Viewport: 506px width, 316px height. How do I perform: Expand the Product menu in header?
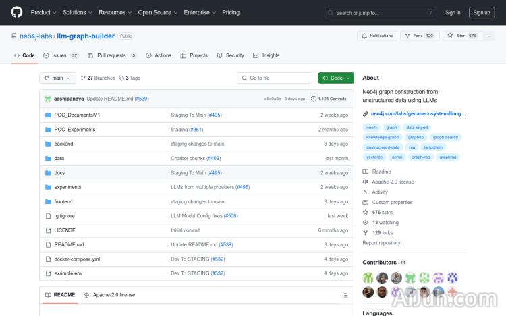pyautogui.click(x=43, y=12)
